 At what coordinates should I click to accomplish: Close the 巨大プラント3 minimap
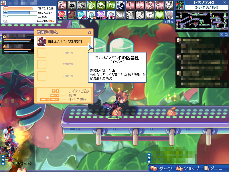point(225,3)
